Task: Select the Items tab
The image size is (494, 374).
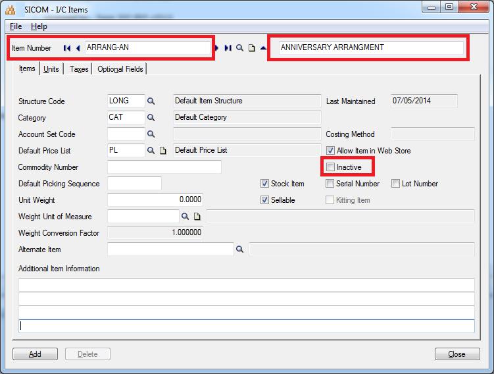Action: [x=27, y=68]
